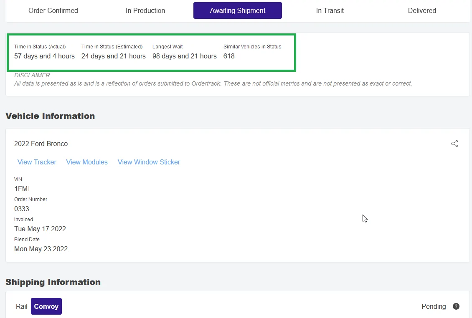
Task: Switch to the In Production tab
Action: tap(145, 10)
